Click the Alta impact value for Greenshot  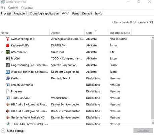pos(112,52)
